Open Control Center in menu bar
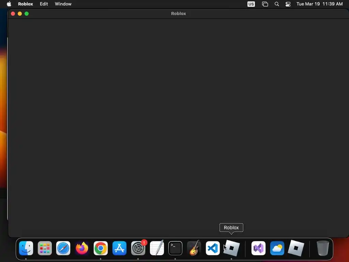The height and width of the screenshot is (262, 349). (288, 4)
